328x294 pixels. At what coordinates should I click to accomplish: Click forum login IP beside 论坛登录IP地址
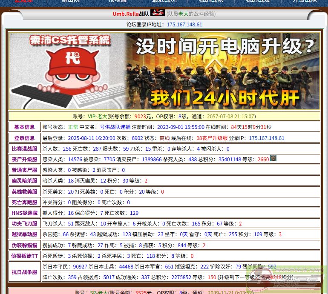click(x=184, y=24)
